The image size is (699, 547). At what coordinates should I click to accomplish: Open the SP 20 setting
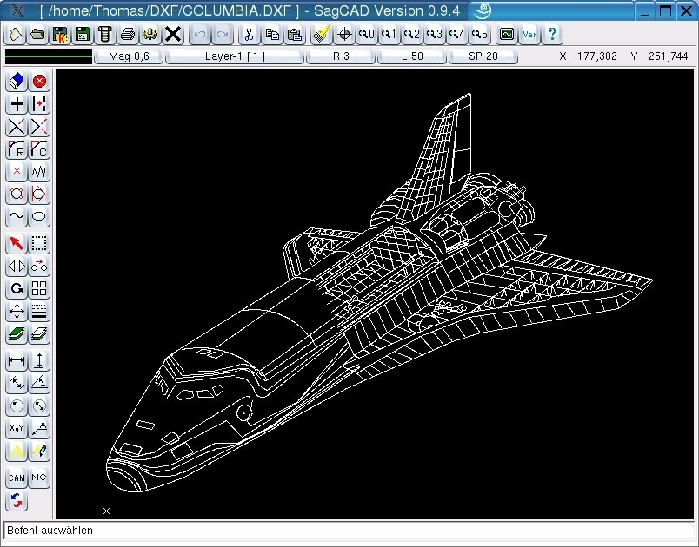483,56
